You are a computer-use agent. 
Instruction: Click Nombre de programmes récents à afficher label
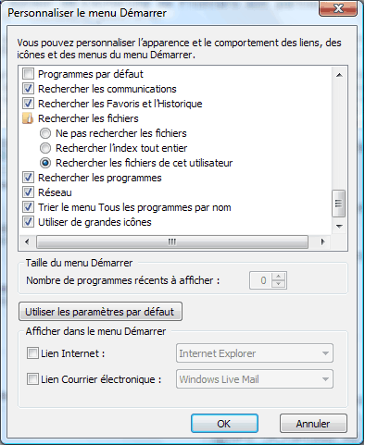click(123, 280)
